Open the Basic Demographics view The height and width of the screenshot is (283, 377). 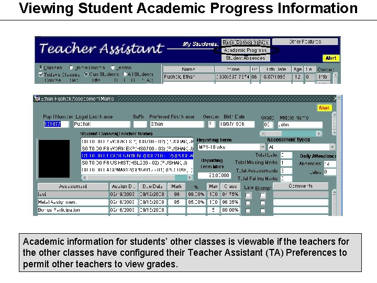coord(246,42)
